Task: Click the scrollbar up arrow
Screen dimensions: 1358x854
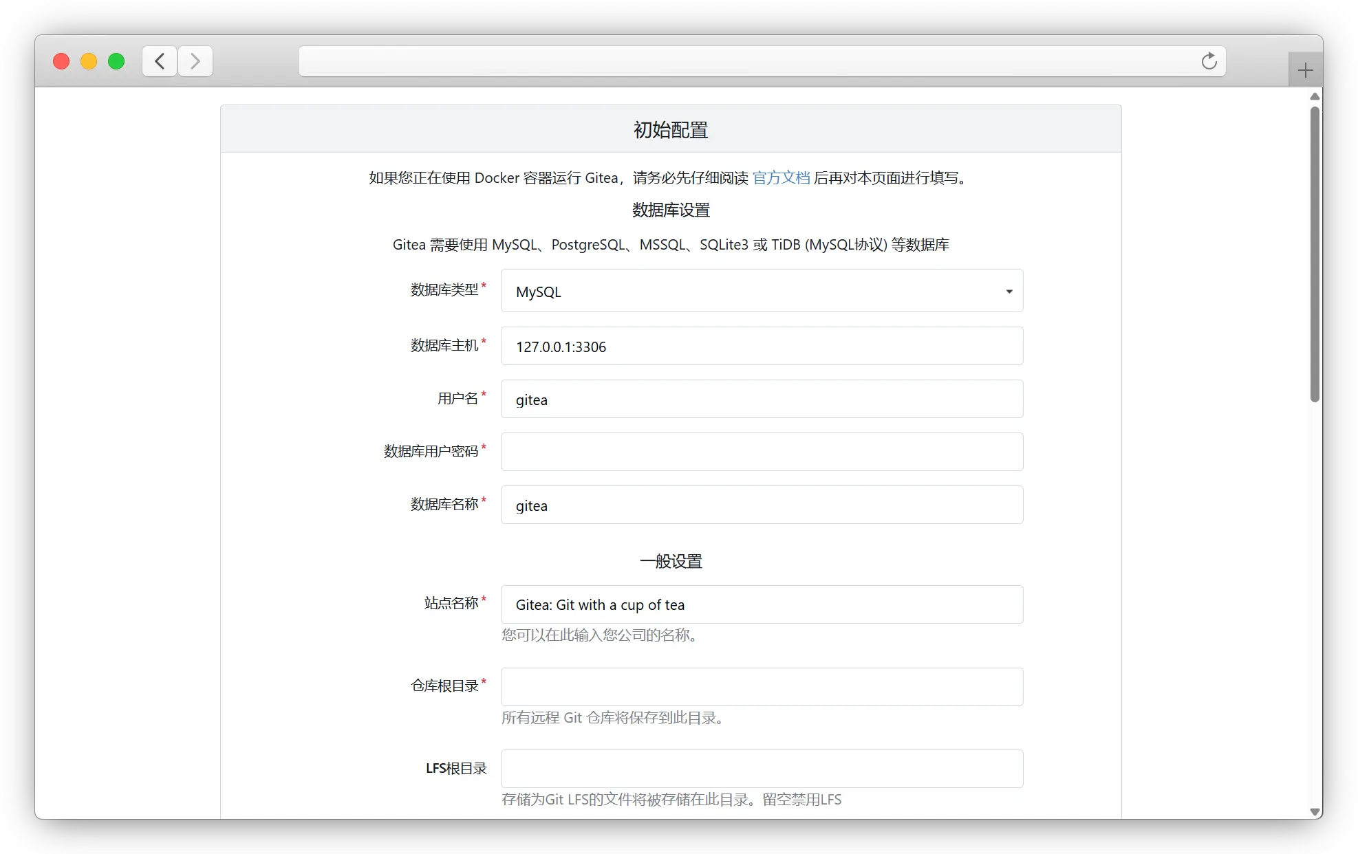Action: click(1315, 97)
